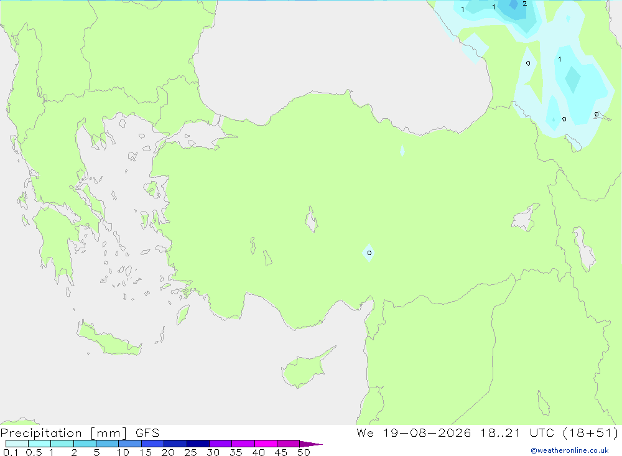Image resolution: width=622 pixels, height=456 pixels.
Task: Pick the 0.5–1 mm legend color segment
Action: pos(40,444)
